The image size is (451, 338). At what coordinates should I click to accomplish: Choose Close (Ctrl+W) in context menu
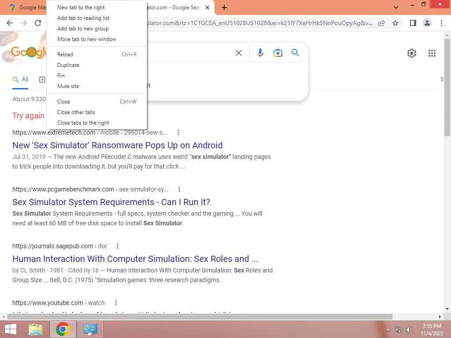96,102
